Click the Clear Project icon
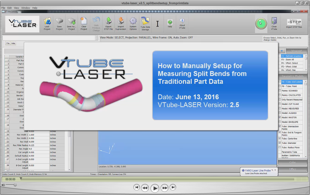Image resolution: width=310 pixels, height=195 pixels. coord(84,24)
